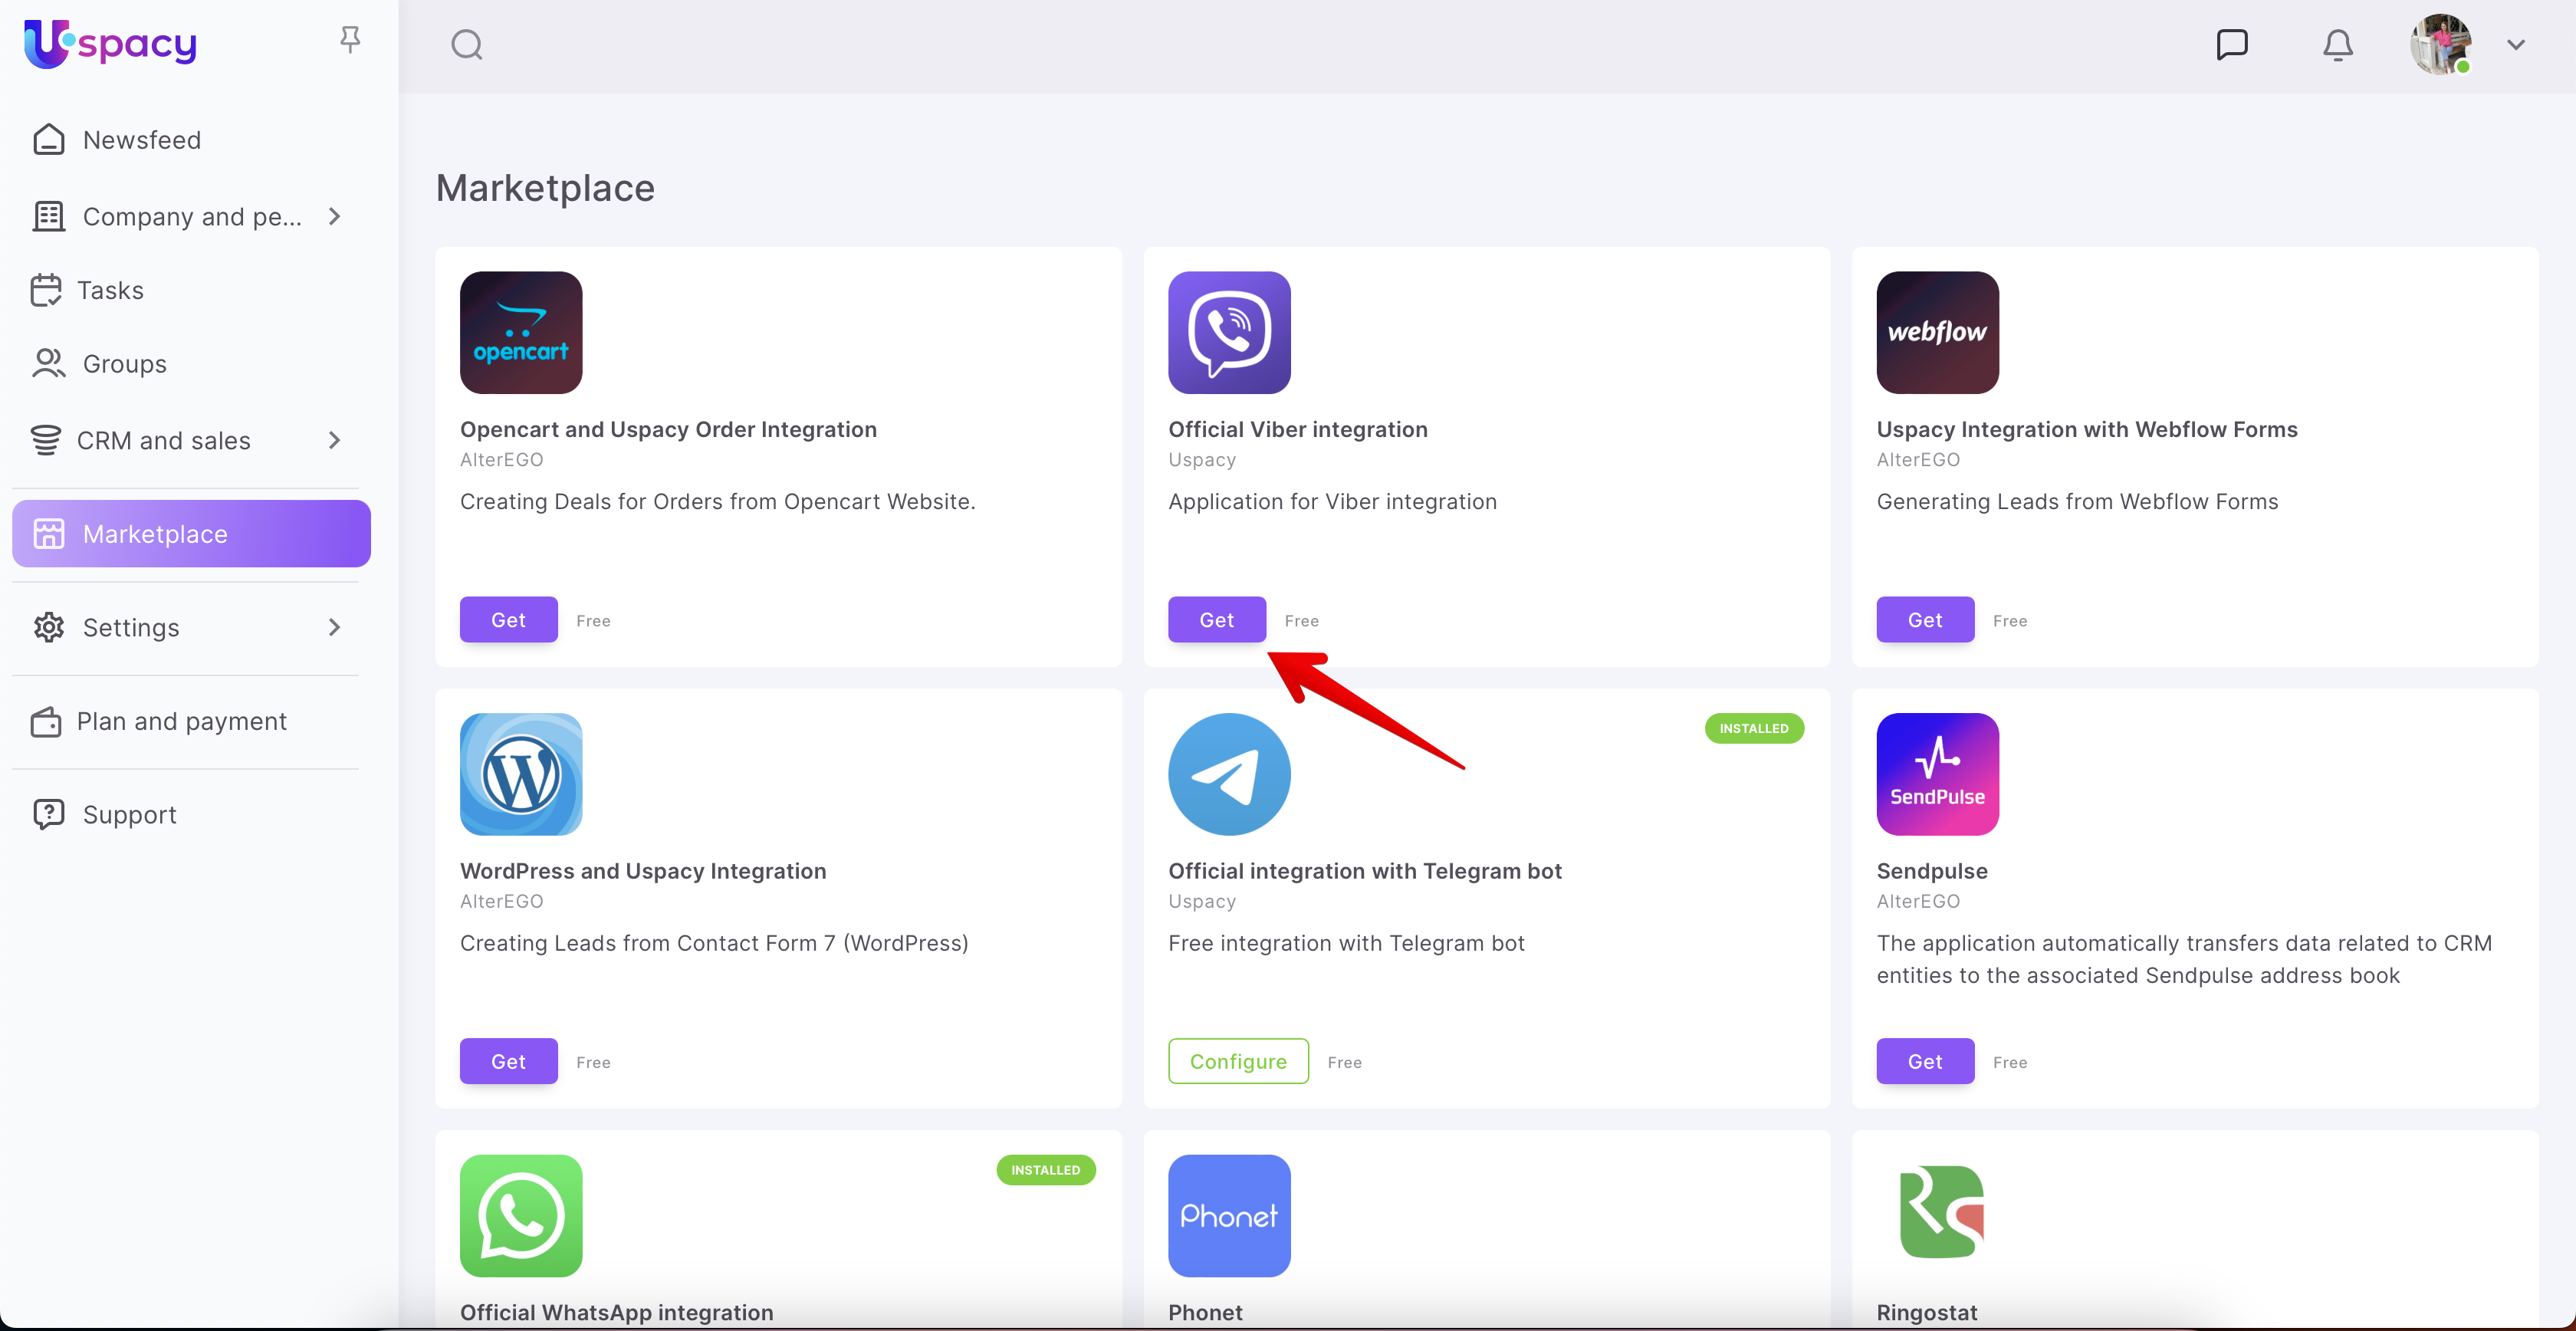The height and width of the screenshot is (1331, 2576).
Task: Expand the CRM and sales submenu
Action: (x=335, y=440)
